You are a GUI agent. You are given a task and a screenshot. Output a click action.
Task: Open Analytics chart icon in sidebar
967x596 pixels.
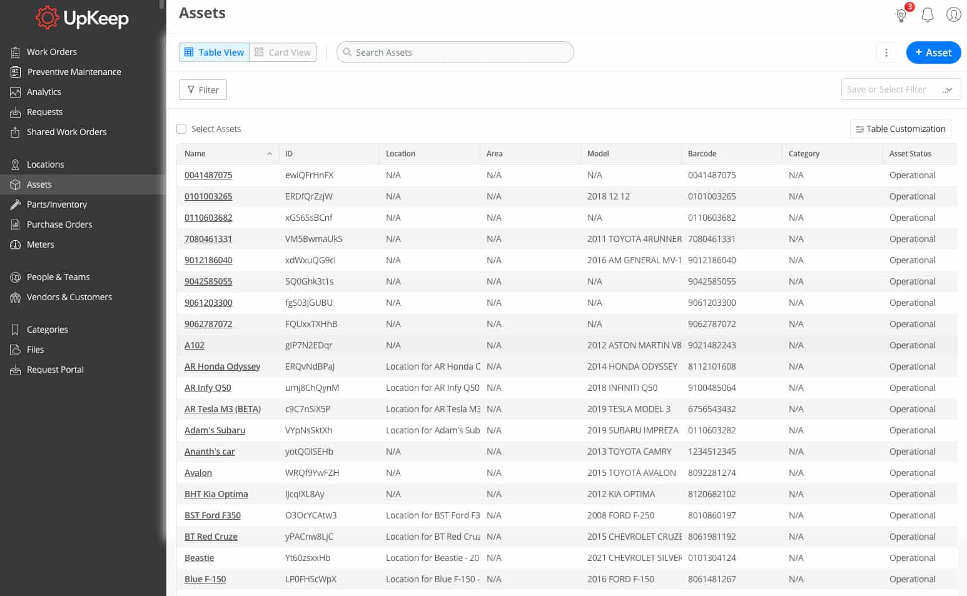[15, 92]
